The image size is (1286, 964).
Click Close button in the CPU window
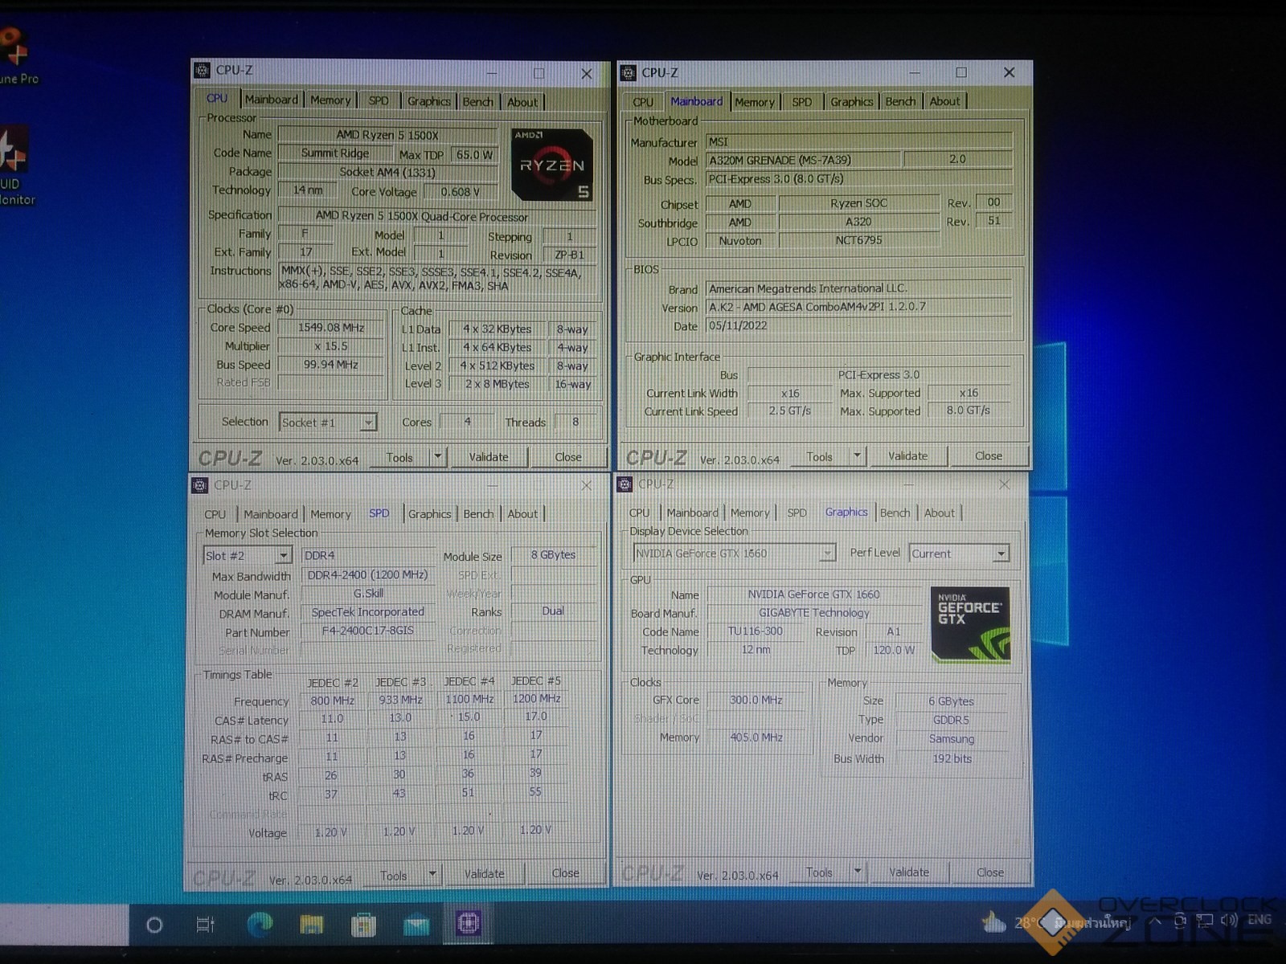568,457
